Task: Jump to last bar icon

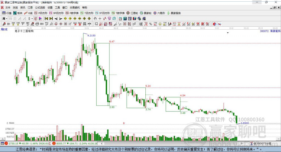Action: point(51,19)
